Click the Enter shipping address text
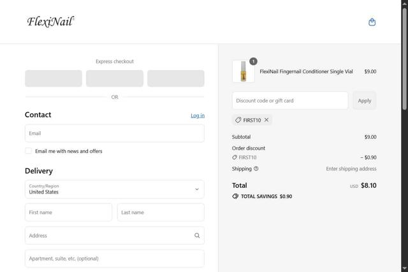This screenshot has width=408, height=272. click(351, 169)
